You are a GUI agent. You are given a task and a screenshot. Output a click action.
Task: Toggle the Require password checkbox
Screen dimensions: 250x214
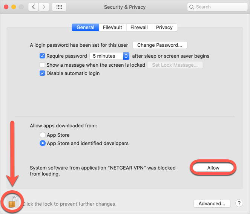coord(42,56)
